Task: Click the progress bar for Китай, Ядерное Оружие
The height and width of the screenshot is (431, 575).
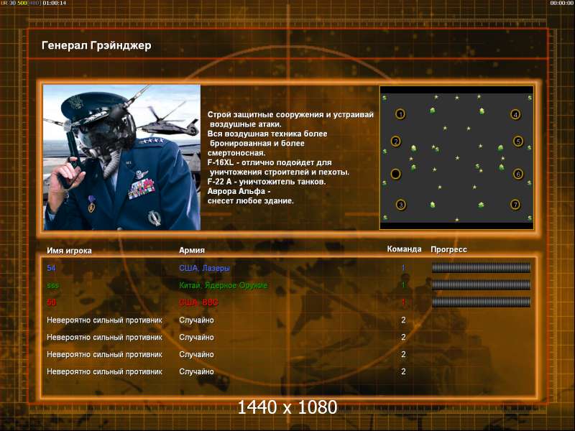Action: point(481,285)
